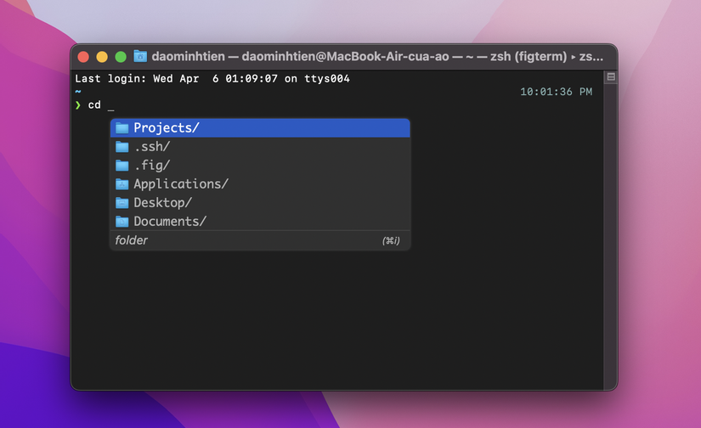Click the Documents folder icon

[x=122, y=222]
